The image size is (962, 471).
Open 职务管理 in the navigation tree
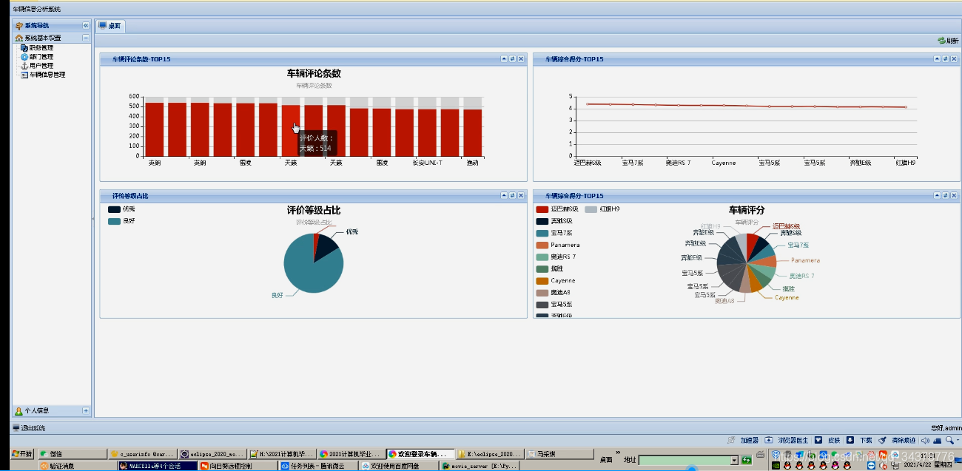[41, 48]
